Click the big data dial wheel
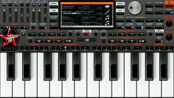 click(135, 8)
